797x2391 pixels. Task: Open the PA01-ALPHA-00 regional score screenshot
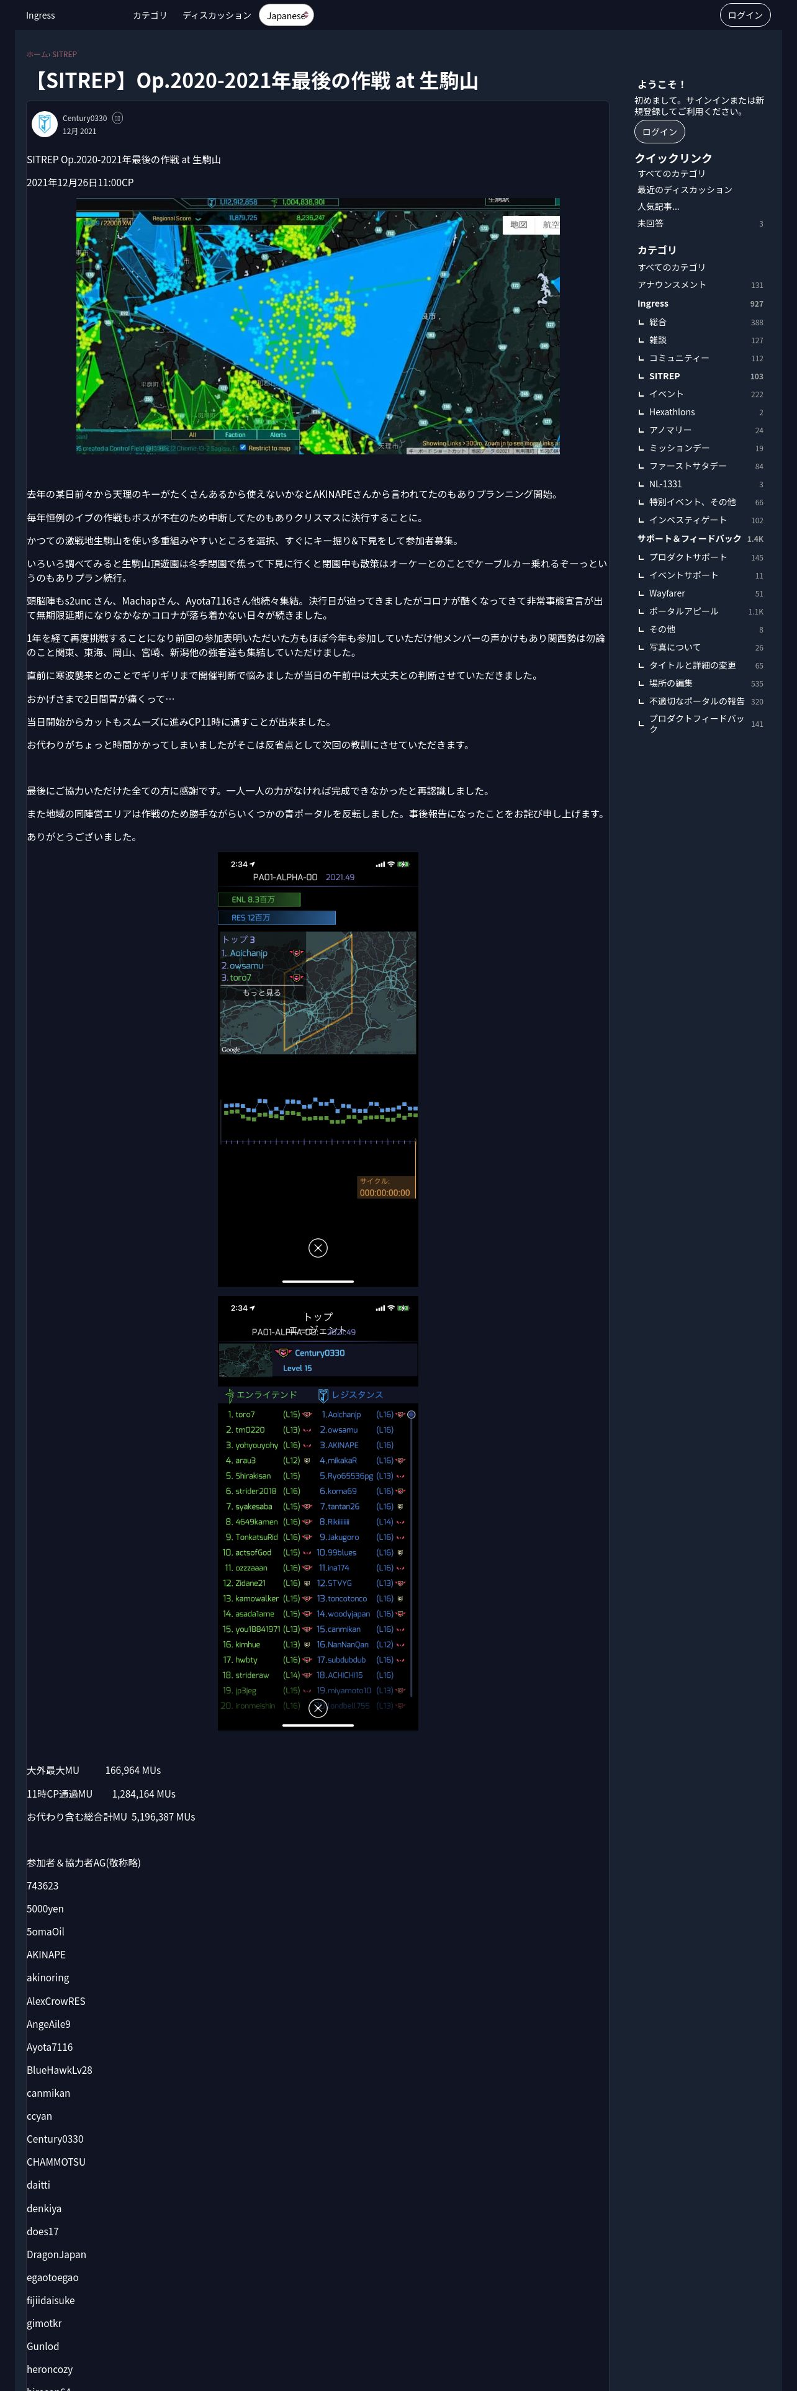coord(317,1069)
